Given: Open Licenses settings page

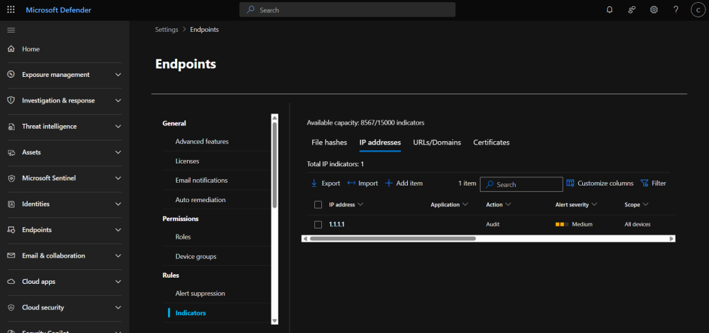Looking at the screenshot, I should 187,161.
